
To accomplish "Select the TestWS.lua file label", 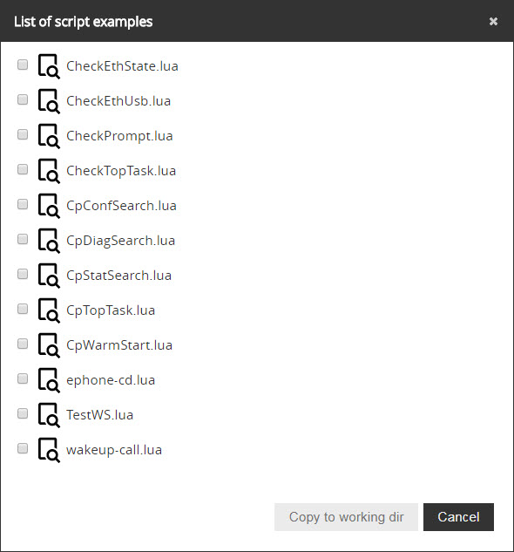I will coord(100,415).
